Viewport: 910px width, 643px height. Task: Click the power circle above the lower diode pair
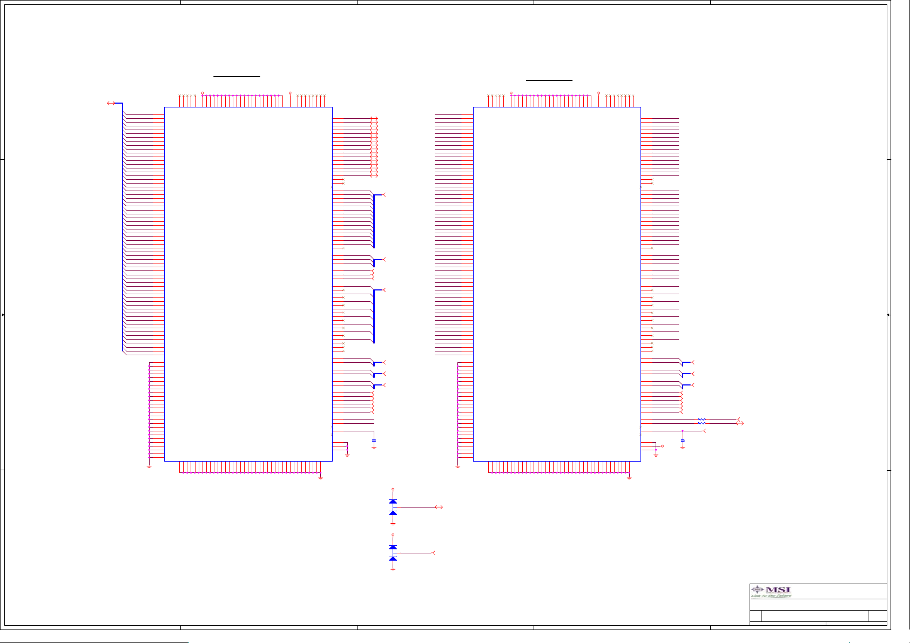tap(393, 535)
